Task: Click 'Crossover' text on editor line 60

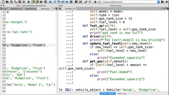Action: click(31, 72)
